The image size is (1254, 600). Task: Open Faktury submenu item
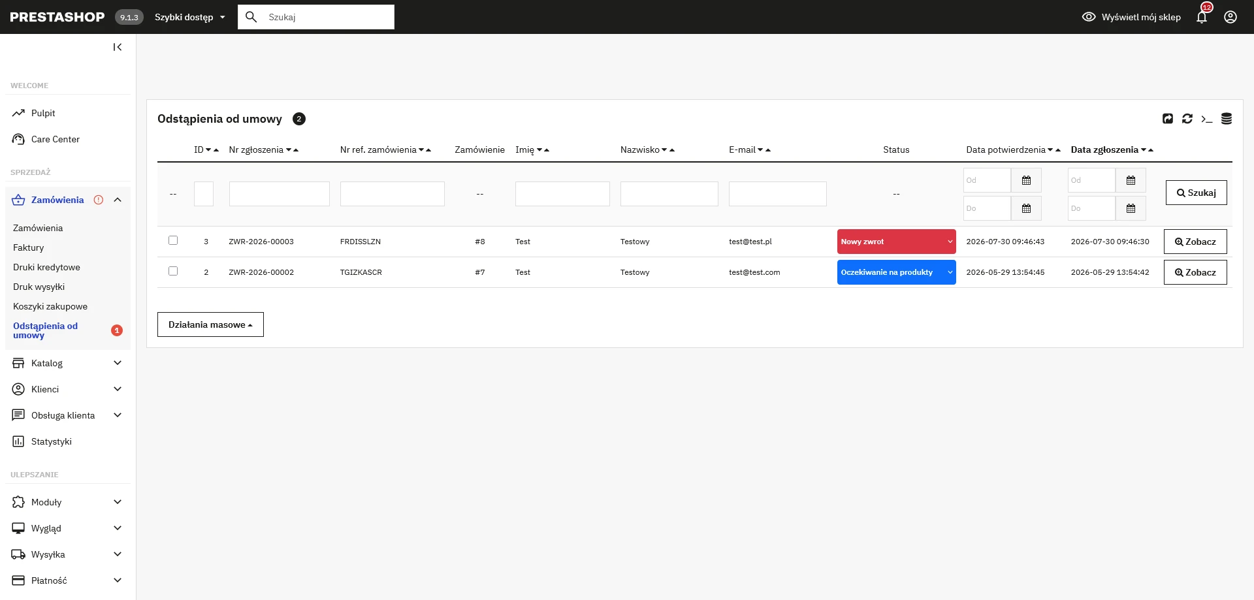[x=29, y=247]
